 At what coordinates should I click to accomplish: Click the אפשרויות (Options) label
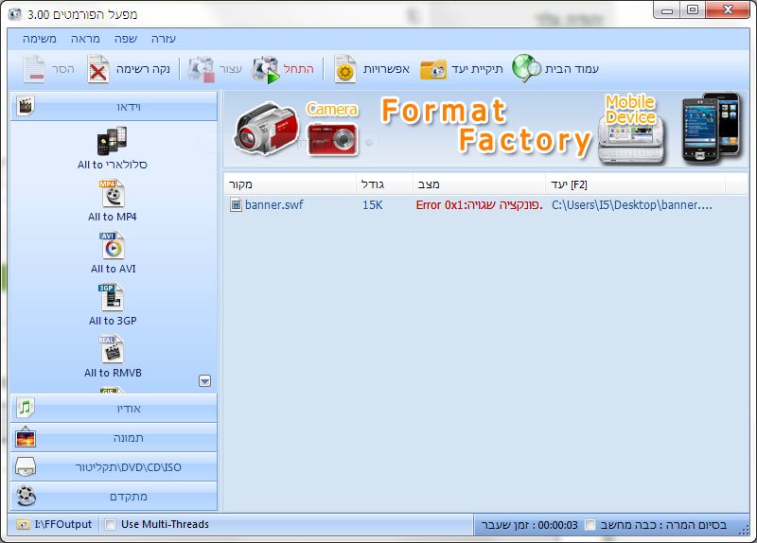coord(386,69)
